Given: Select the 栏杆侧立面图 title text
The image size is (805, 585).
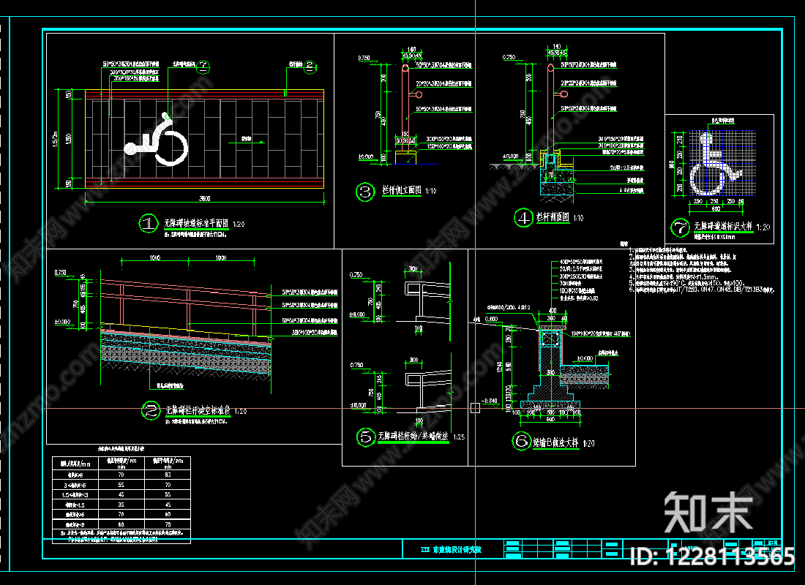Looking at the screenshot, I should pyautogui.click(x=402, y=190).
